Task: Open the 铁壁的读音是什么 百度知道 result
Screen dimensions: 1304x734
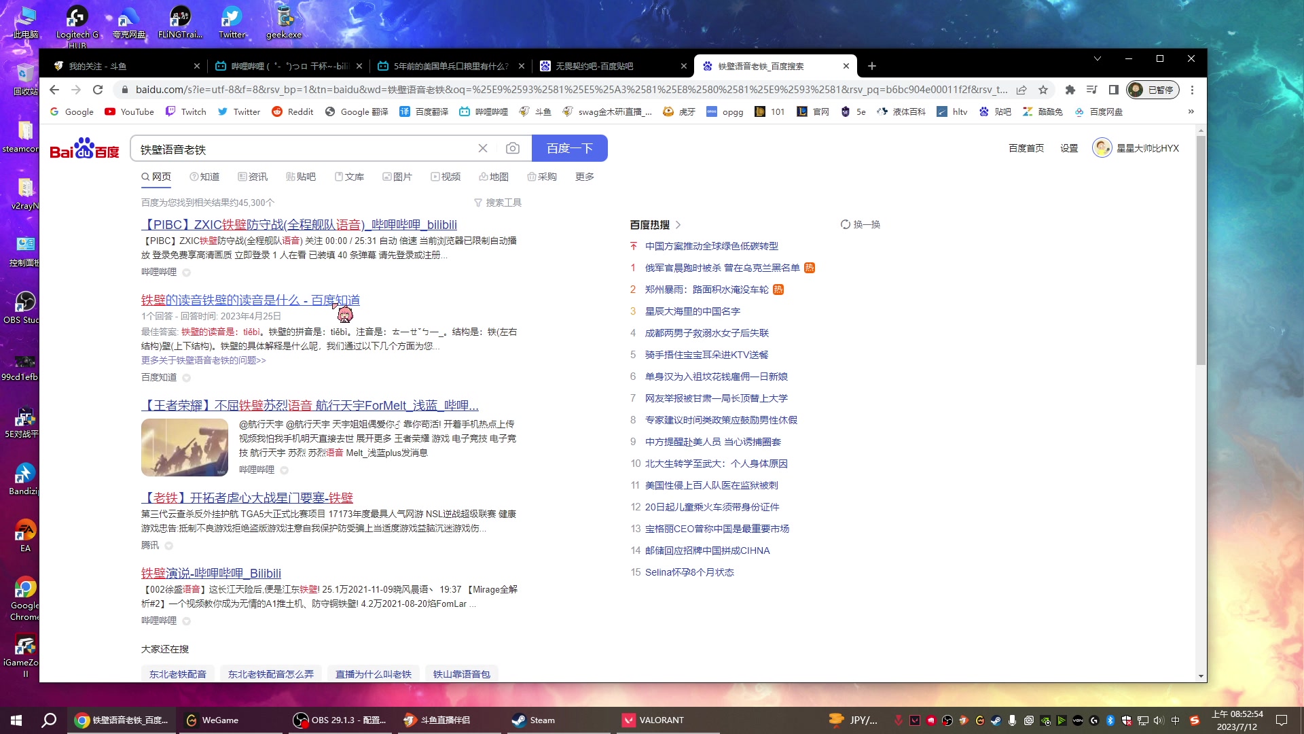Action: [251, 300]
